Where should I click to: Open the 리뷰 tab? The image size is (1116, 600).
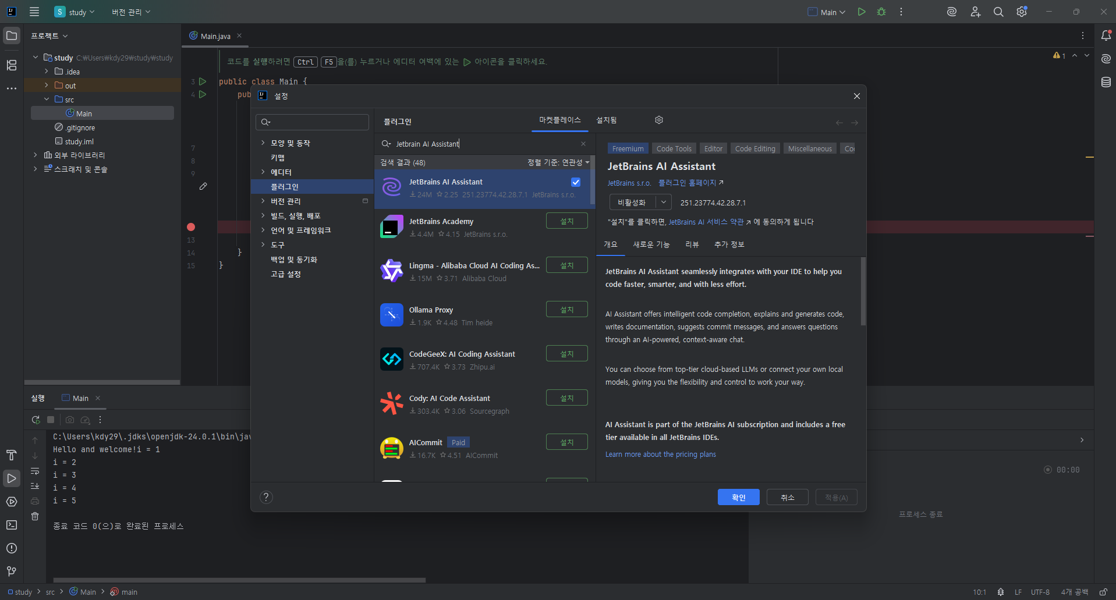point(692,244)
